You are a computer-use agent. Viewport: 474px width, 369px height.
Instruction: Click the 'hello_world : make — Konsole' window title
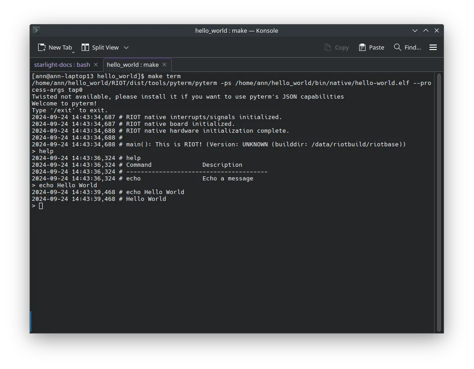[x=237, y=30]
